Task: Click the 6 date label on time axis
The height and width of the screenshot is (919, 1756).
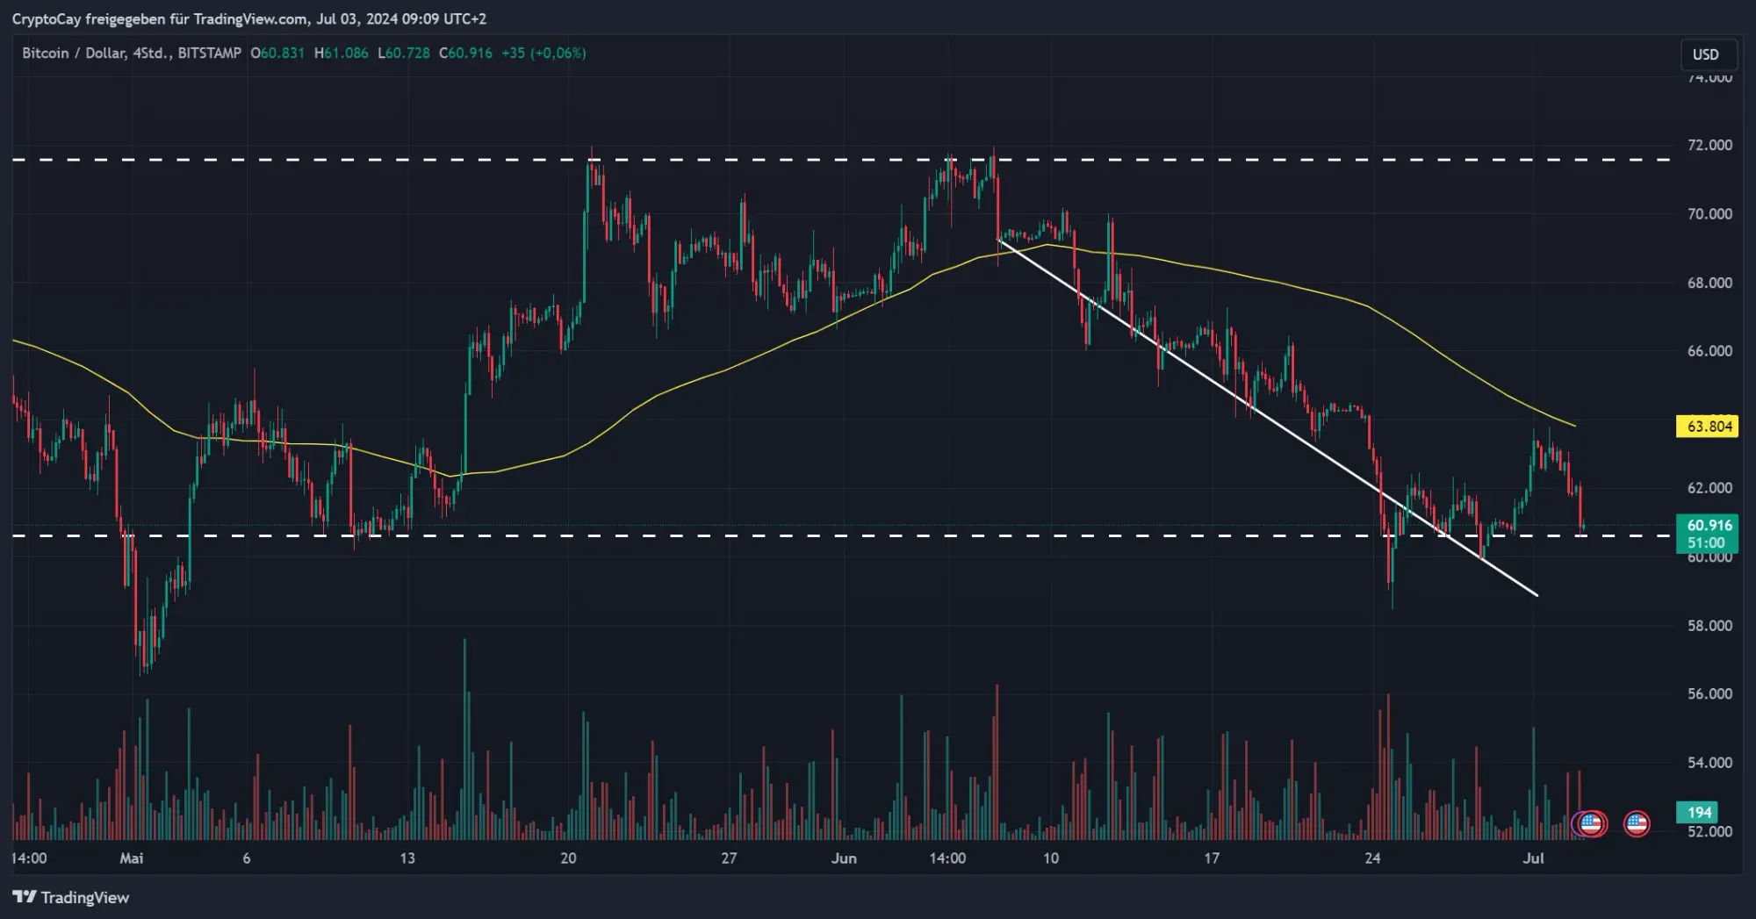Action: click(x=247, y=858)
